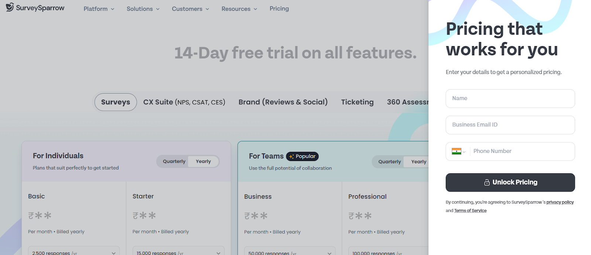Open the Platform menu
Viewport: 591px width, 255px height.
99,9
